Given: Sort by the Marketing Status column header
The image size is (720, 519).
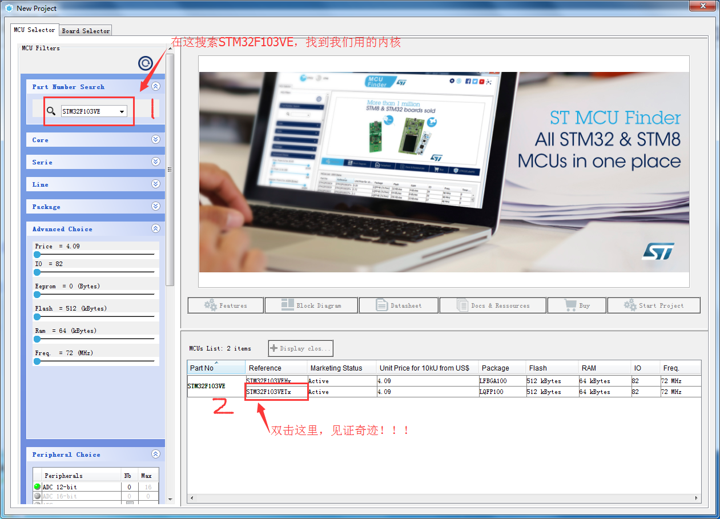Looking at the screenshot, I should point(341,368).
